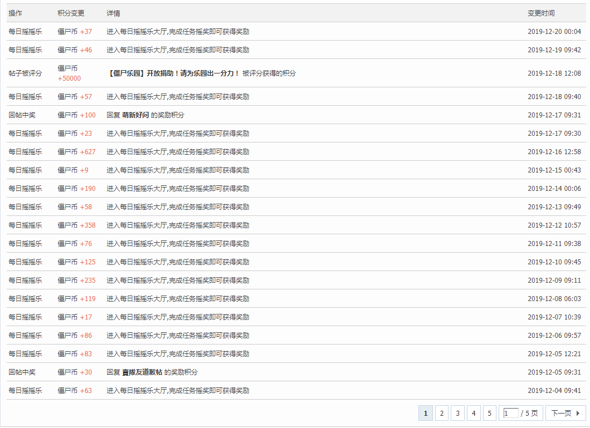Click the 积分变更 column header
The width and height of the screenshot is (590, 428).
tap(71, 13)
